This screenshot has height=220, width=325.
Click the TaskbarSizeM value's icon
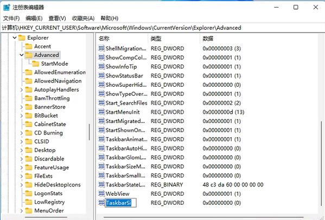(101, 166)
